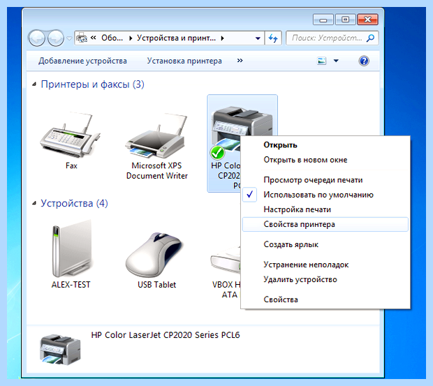Select the USB Tablet mouse device
The image size is (433, 386).
point(154,255)
